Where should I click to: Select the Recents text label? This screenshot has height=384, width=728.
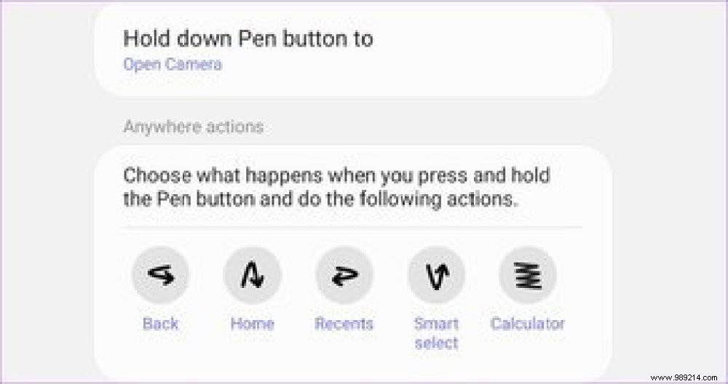tap(344, 323)
